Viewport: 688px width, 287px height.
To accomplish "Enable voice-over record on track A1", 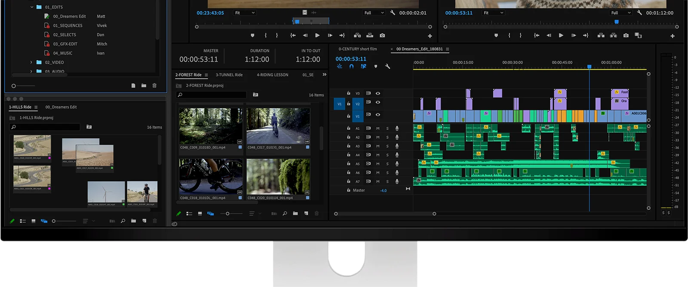I will click(x=397, y=128).
